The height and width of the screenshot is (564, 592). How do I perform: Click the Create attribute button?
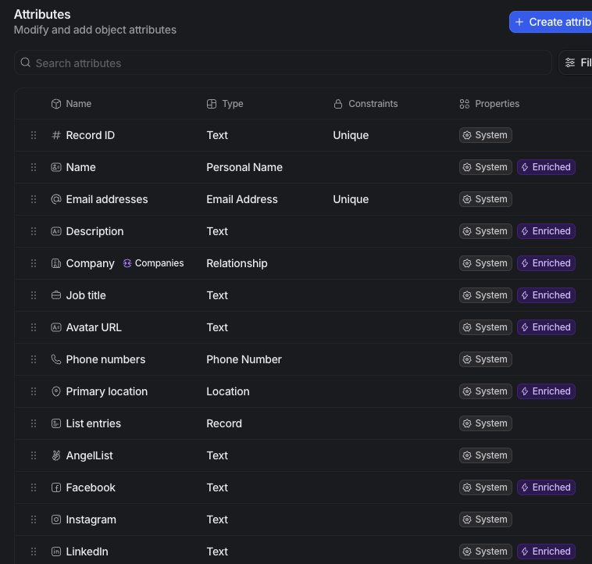[x=551, y=22]
